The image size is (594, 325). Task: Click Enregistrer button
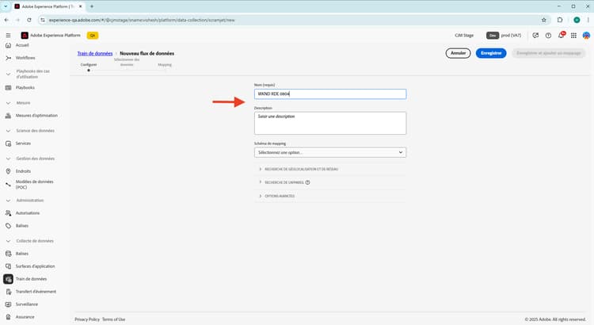tap(491, 53)
